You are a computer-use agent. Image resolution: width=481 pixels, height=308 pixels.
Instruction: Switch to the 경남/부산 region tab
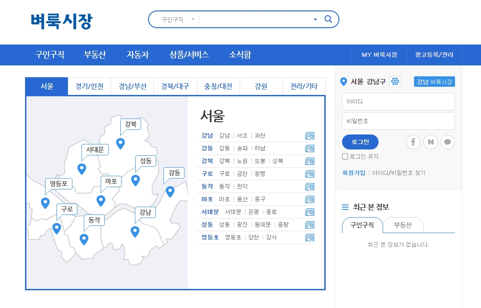point(133,86)
